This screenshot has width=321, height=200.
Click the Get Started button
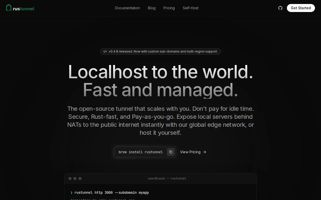click(301, 8)
